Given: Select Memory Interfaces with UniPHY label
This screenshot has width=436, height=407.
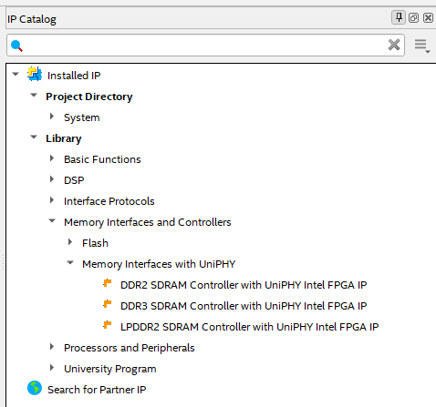Looking at the screenshot, I should click(159, 264).
